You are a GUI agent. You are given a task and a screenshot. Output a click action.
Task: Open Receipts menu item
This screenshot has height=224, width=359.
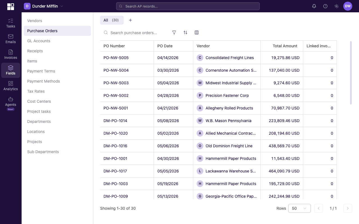point(57,51)
